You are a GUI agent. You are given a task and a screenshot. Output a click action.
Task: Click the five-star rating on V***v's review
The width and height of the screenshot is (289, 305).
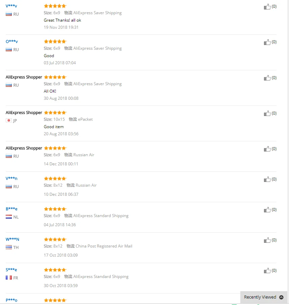[55, 6]
